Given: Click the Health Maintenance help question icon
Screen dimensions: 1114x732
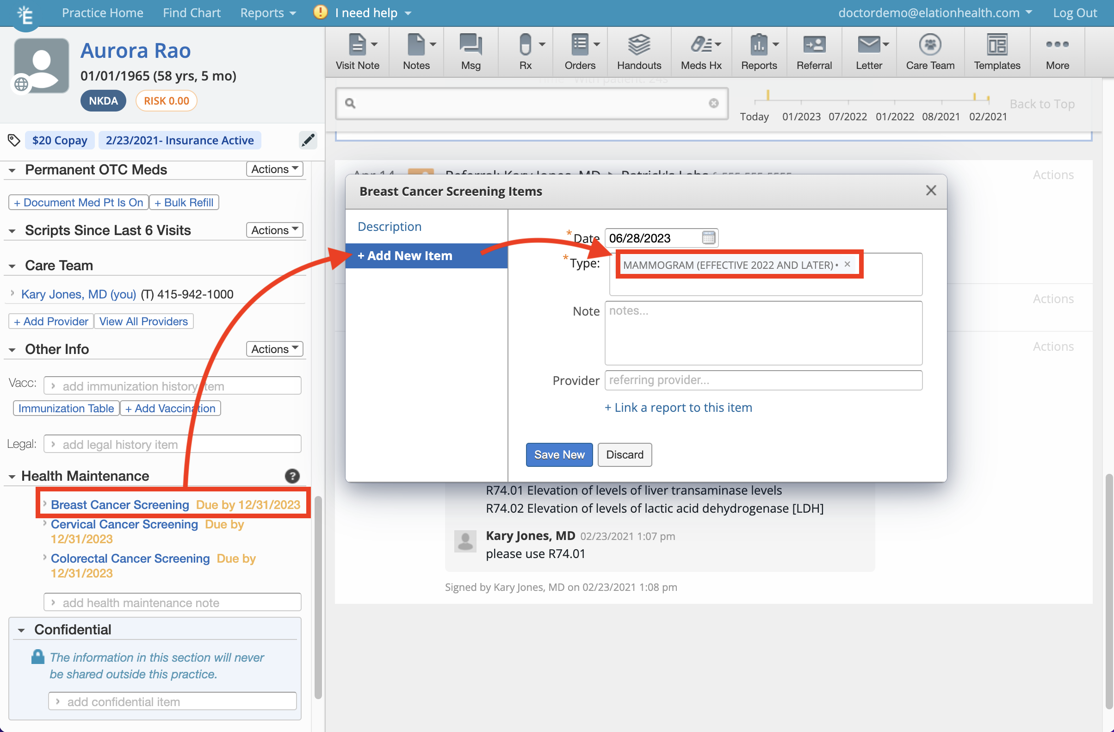Looking at the screenshot, I should 292,476.
